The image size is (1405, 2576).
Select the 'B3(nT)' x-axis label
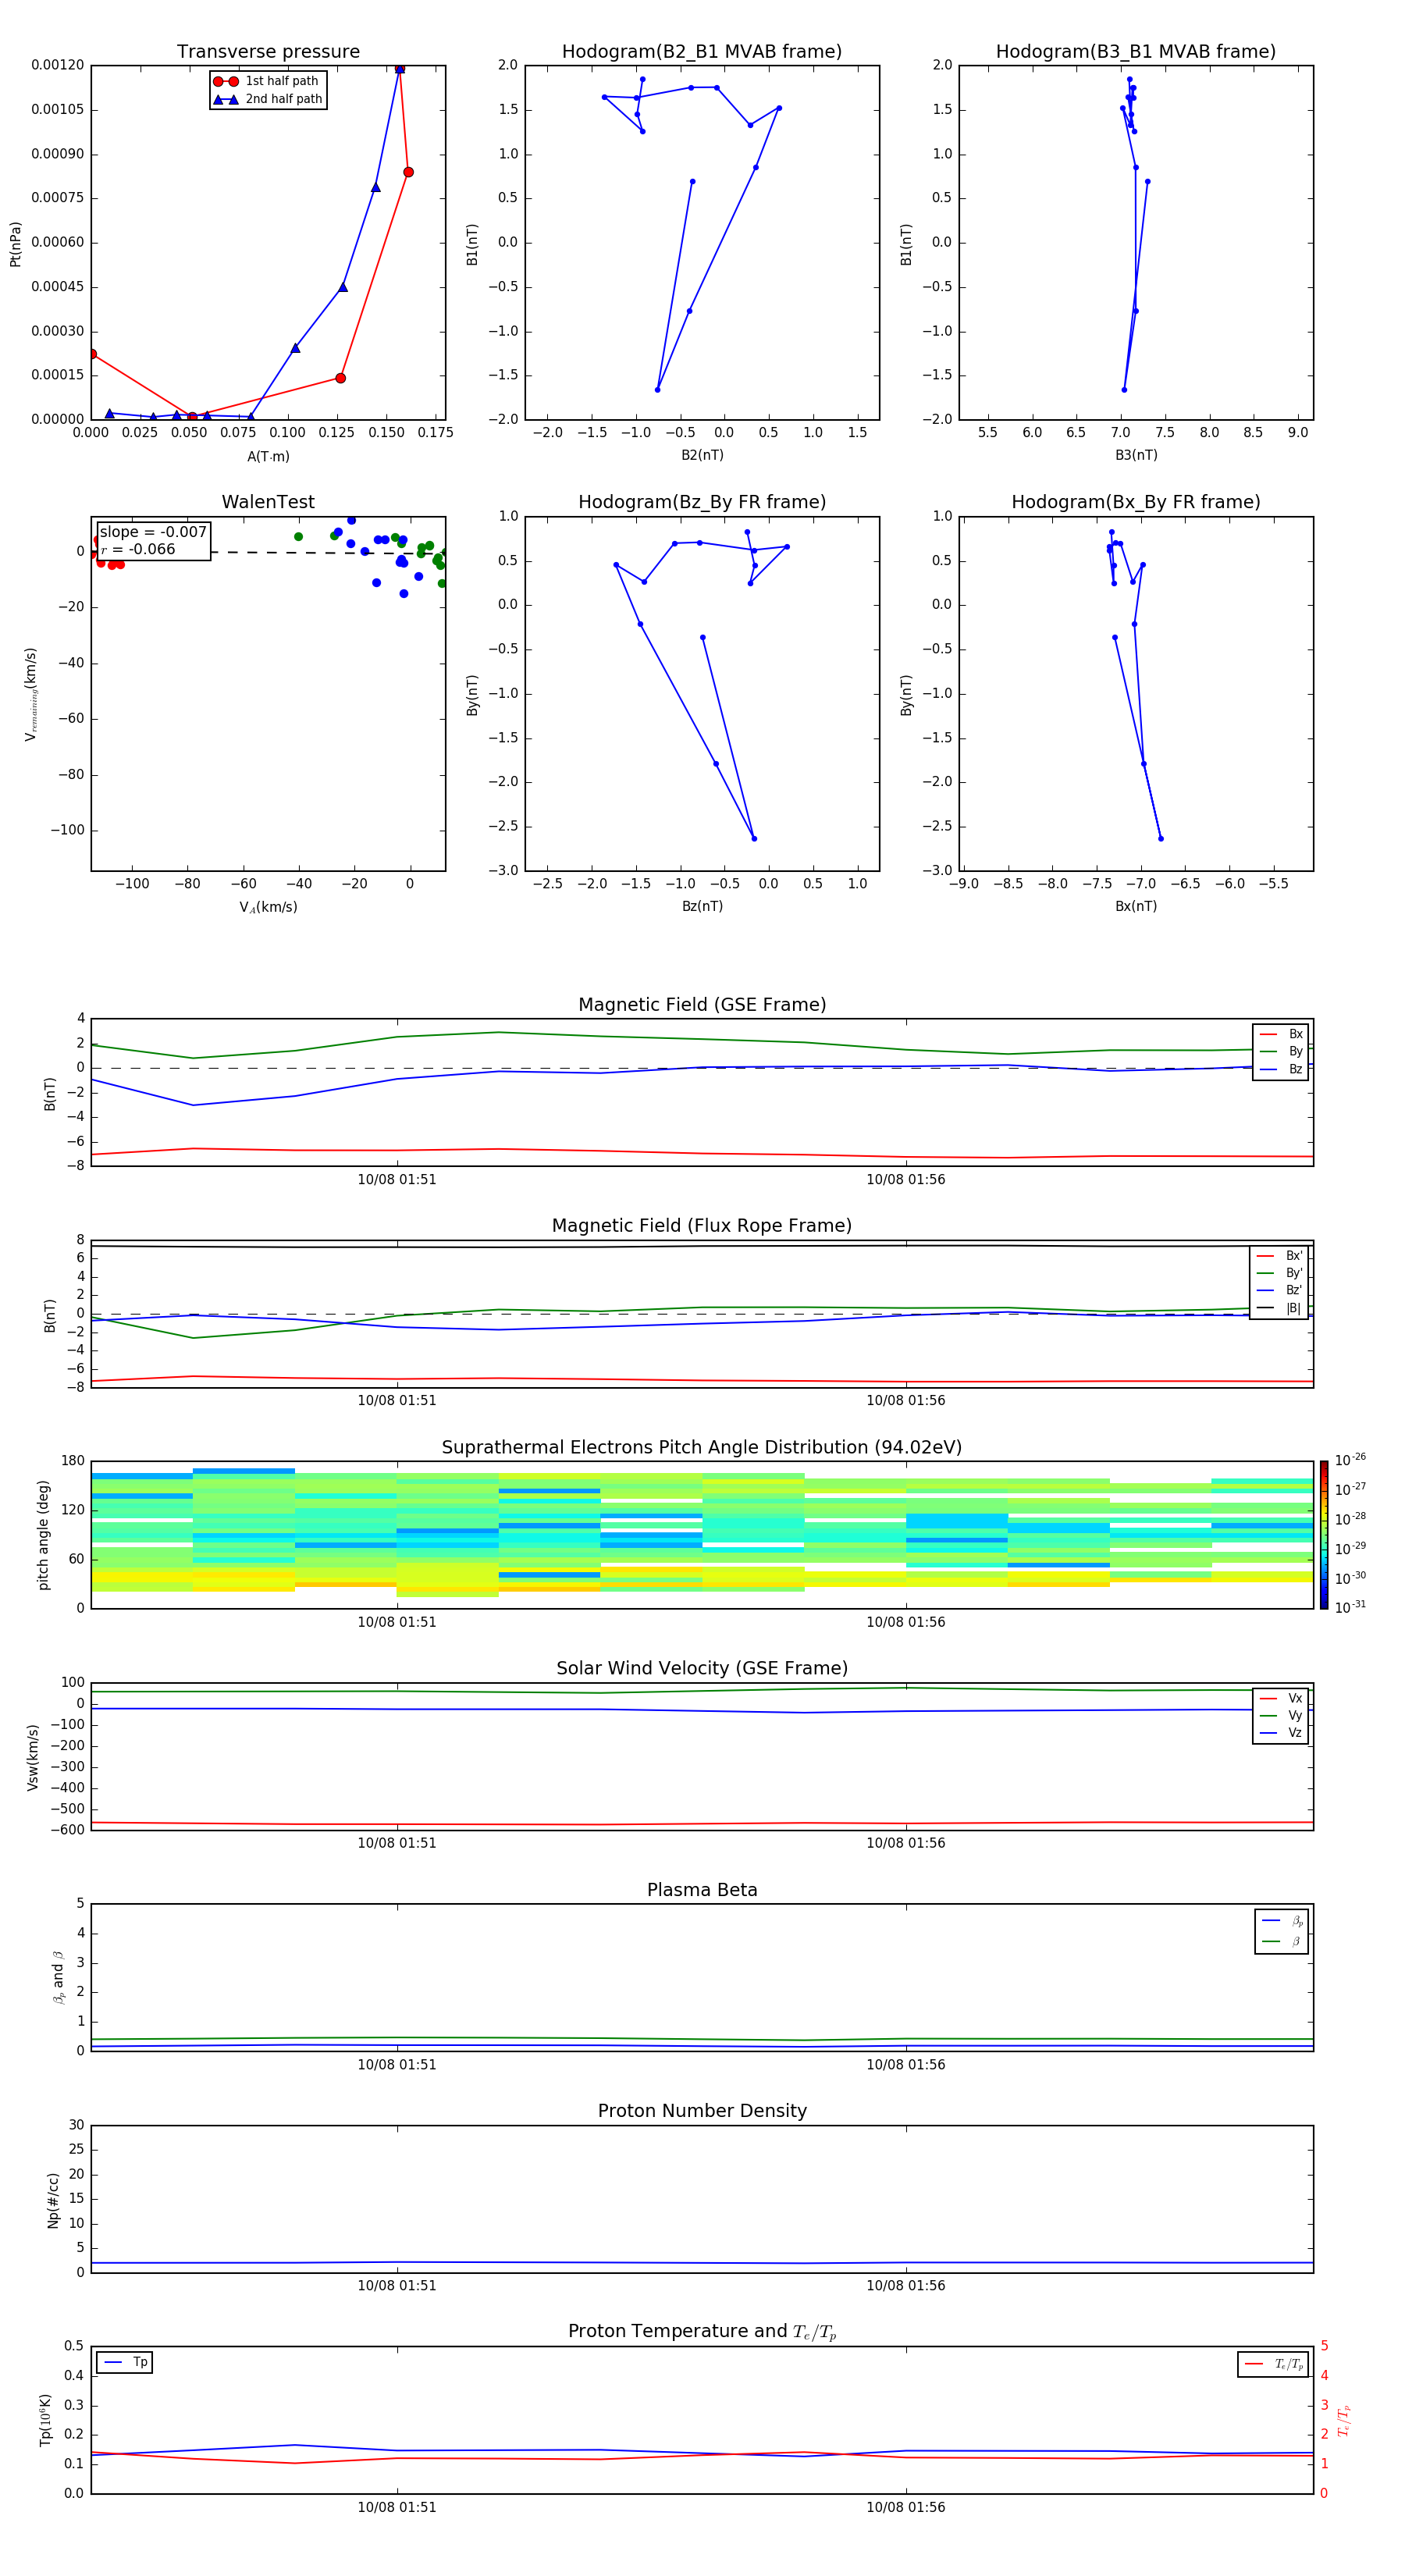(x=1136, y=455)
